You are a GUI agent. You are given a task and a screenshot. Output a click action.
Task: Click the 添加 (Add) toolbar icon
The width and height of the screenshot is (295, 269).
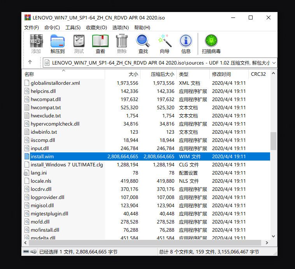(x=36, y=41)
